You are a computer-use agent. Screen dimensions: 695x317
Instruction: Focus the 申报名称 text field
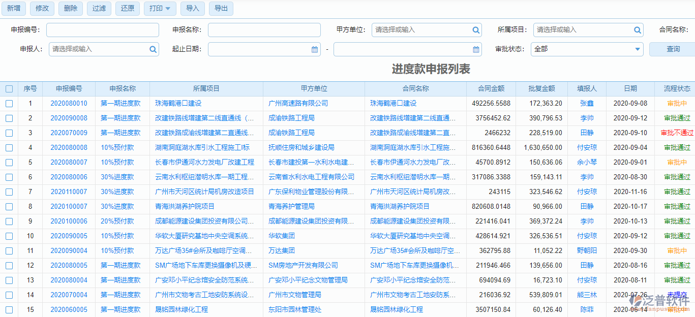coord(264,30)
